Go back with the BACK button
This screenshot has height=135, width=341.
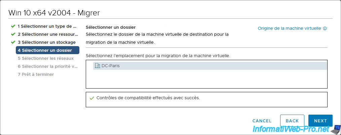(292, 121)
